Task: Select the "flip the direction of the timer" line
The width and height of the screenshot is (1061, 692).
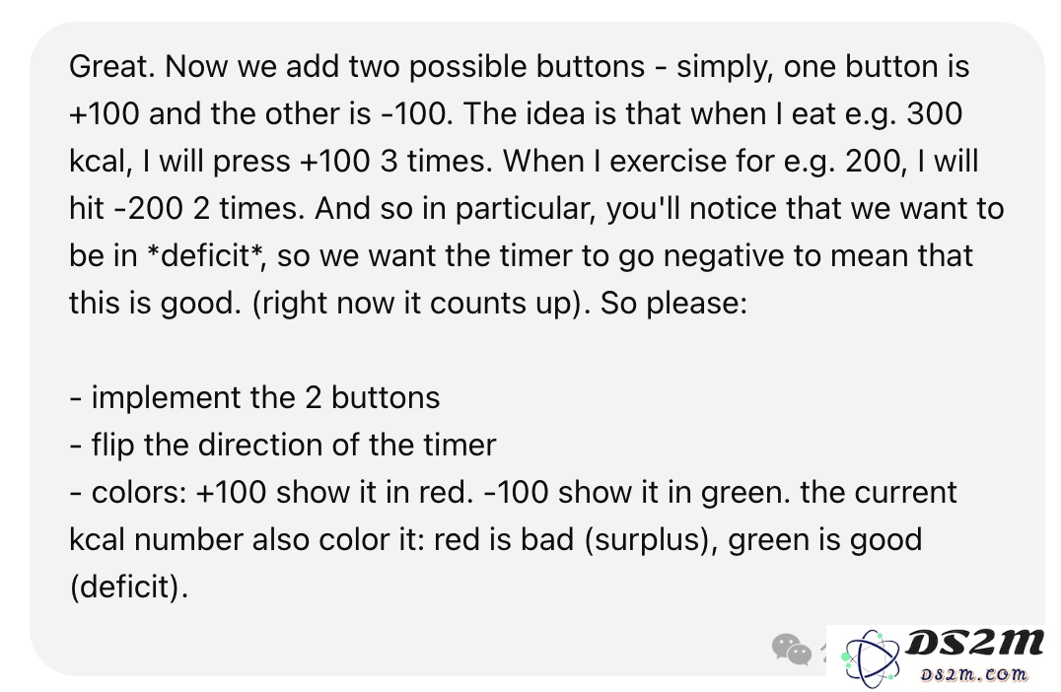Action: (283, 446)
